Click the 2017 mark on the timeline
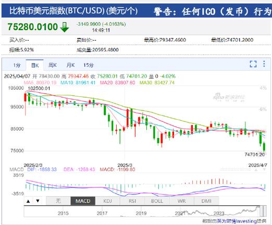 [x=102, y=213]
